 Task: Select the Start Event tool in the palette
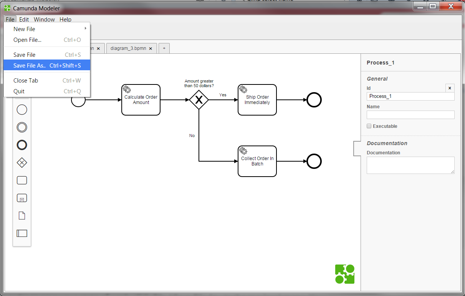tap(22, 109)
